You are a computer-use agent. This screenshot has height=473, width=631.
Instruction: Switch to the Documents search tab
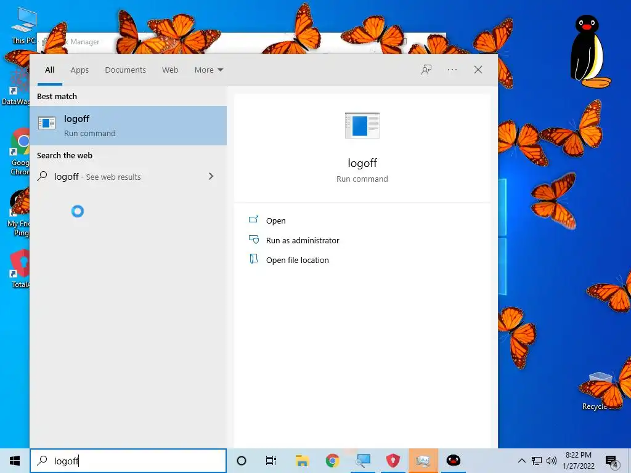(x=125, y=70)
